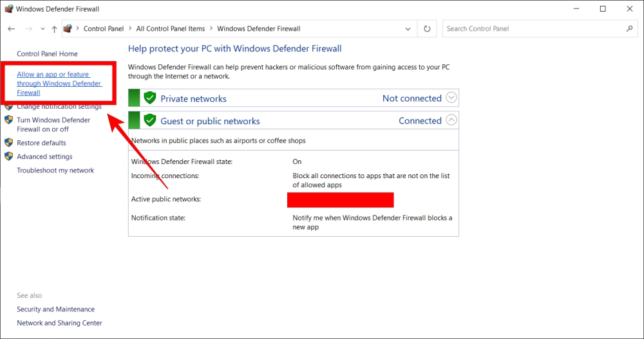Viewport: 644px width, 339px height.
Task: Minimize the Windows Defender Firewall window
Action: point(576,8)
